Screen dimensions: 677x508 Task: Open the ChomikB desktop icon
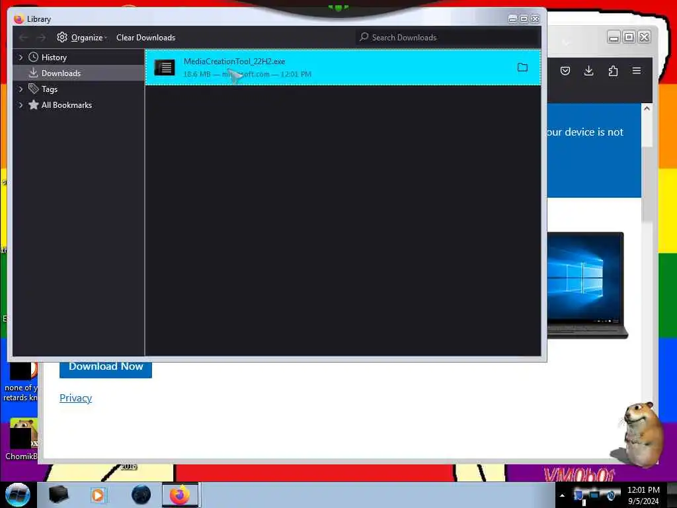tap(20, 439)
